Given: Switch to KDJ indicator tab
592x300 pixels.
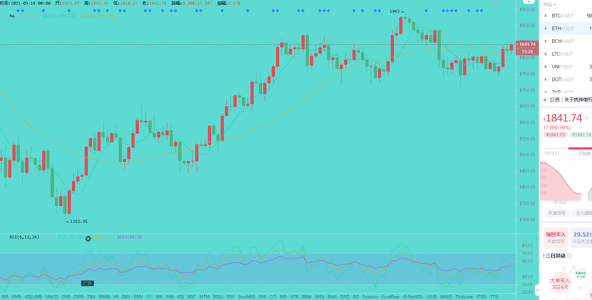Looking at the screenshot, I should click(180, 297).
